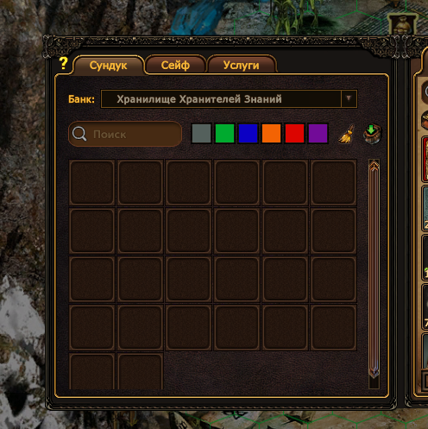Open the Банк dropdown list
This screenshot has width=428, height=429.
click(x=229, y=99)
